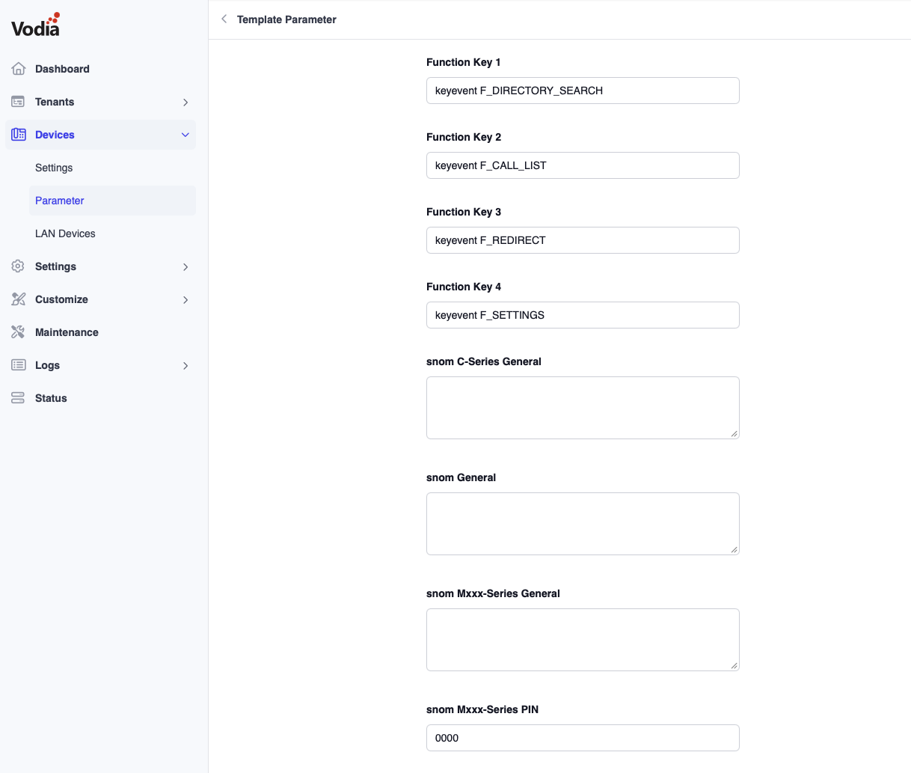Click the Logs list icon

tap(19, 365)
